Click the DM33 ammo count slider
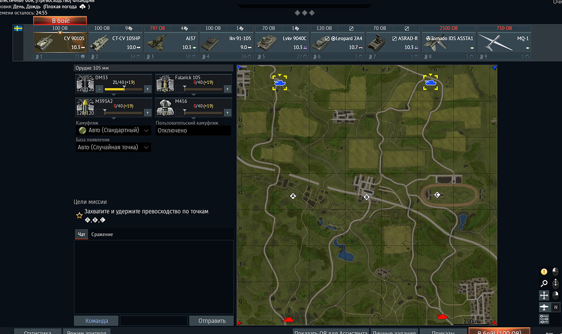Viewport: 562px width, 334px height. [123, 89]
